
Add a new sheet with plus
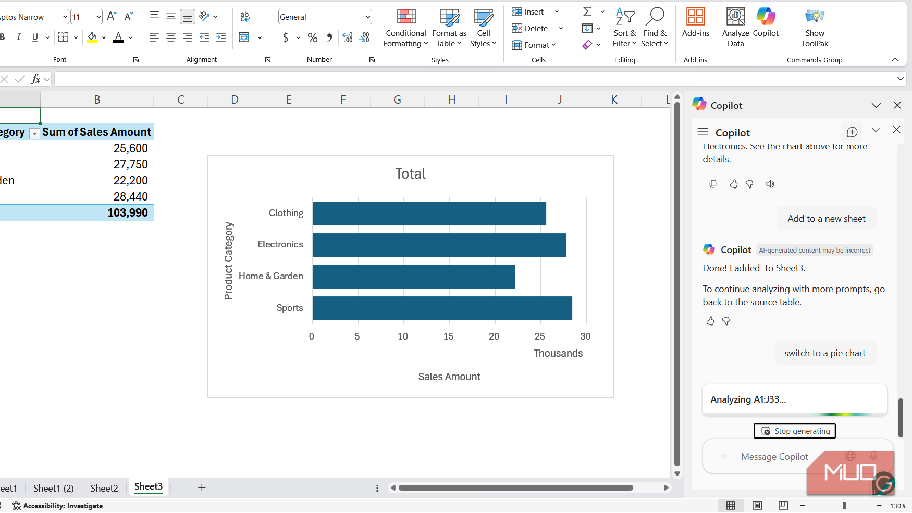202,487
